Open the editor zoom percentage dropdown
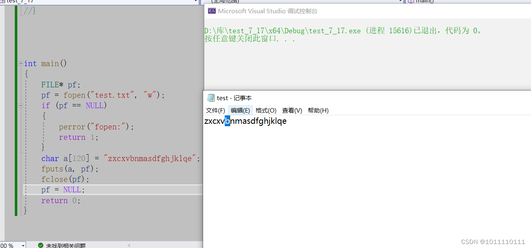Screen dimensions: 531x248 pos(23,245)
